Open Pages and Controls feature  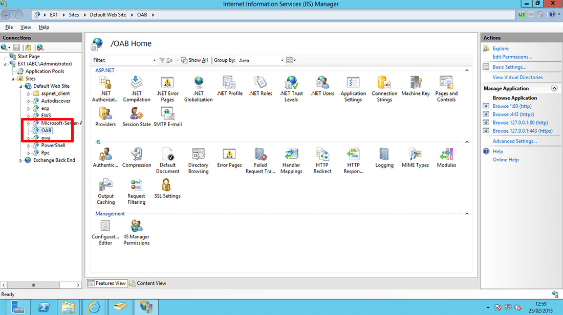point(446,89)
